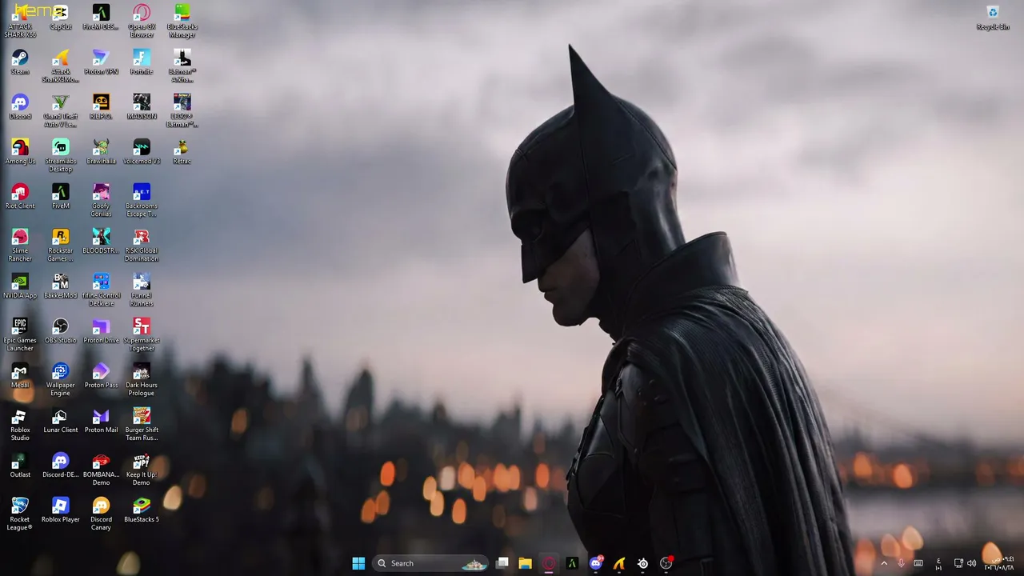This screenshot has width=1024, height=576.
Task: Select the Riot Client desktop icon
Action: (x=20, y=197)
